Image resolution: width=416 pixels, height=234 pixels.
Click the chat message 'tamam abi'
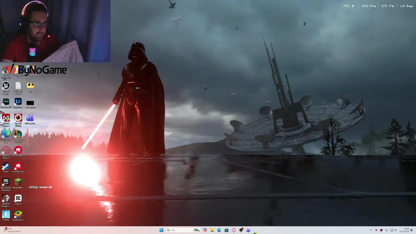45,187
